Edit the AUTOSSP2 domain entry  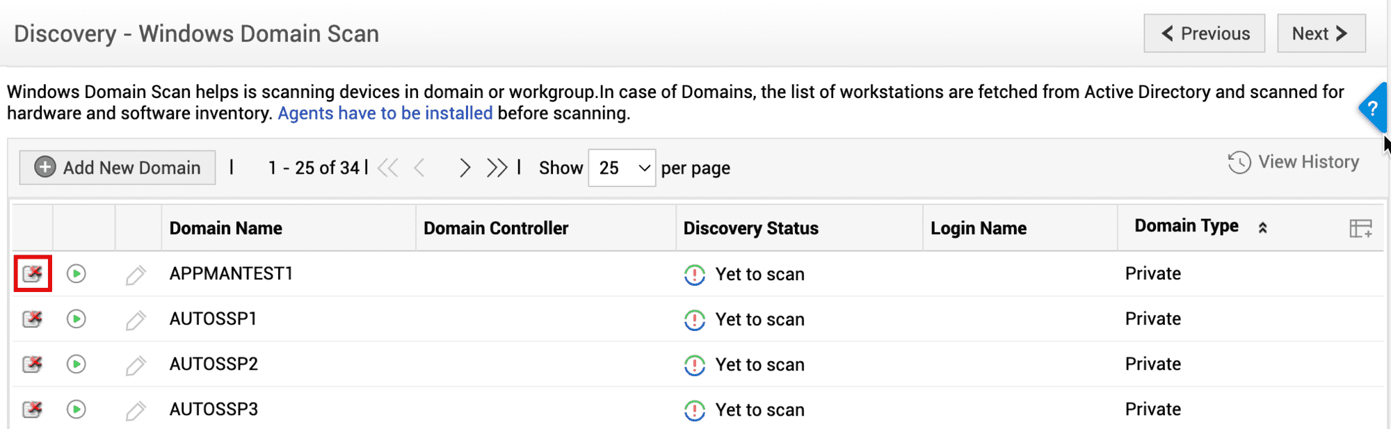coord(136,365)
